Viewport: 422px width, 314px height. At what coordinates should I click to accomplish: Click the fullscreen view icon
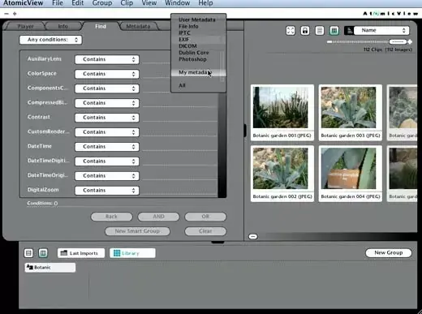coord(291,31)
